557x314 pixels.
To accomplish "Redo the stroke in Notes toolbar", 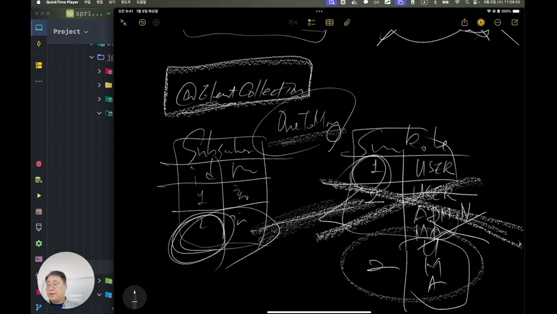I will pos(156,23).
